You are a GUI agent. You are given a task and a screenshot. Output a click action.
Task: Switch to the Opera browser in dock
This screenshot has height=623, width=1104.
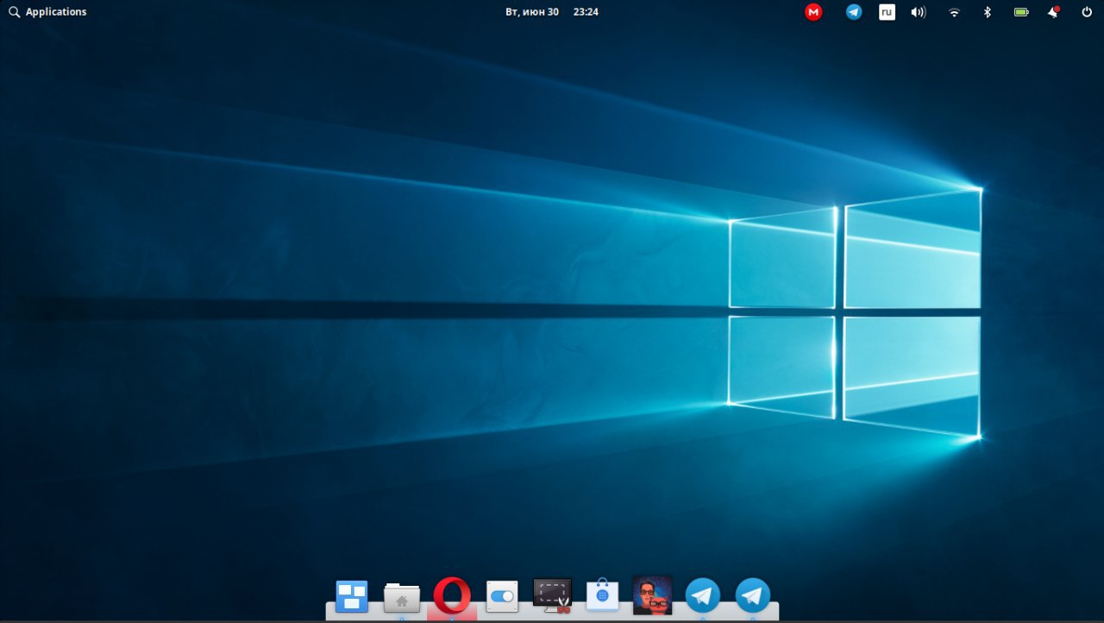(452, 596)
